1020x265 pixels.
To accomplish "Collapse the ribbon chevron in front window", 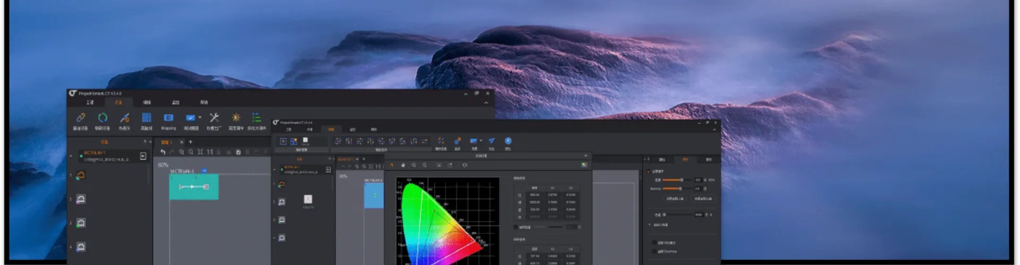I will point(714,129).
